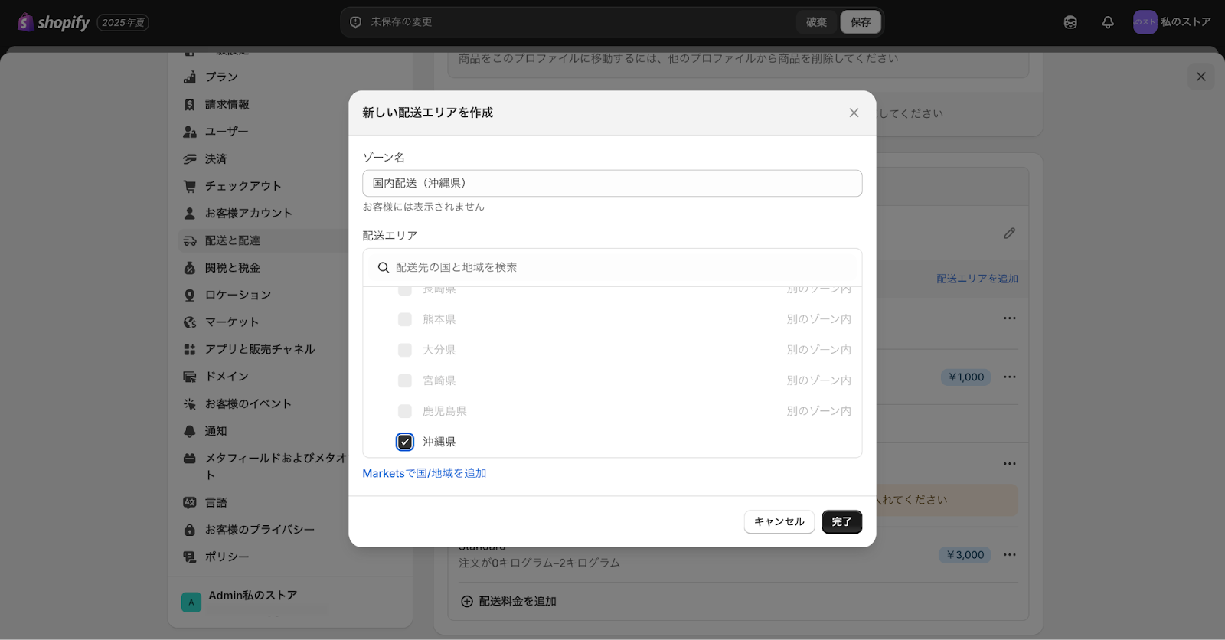This screenshot has width=1225, height=640.
Task: Click the チェックアウト cart icon
Action: click(190, 186)
